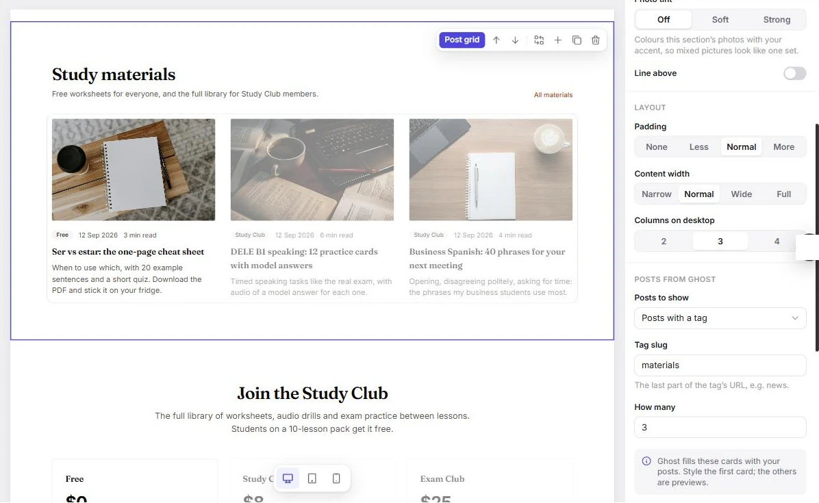Set Photo tint to Strong
Image resolution: width=819 pixels, height=503 pixels.
pos(777,20)
